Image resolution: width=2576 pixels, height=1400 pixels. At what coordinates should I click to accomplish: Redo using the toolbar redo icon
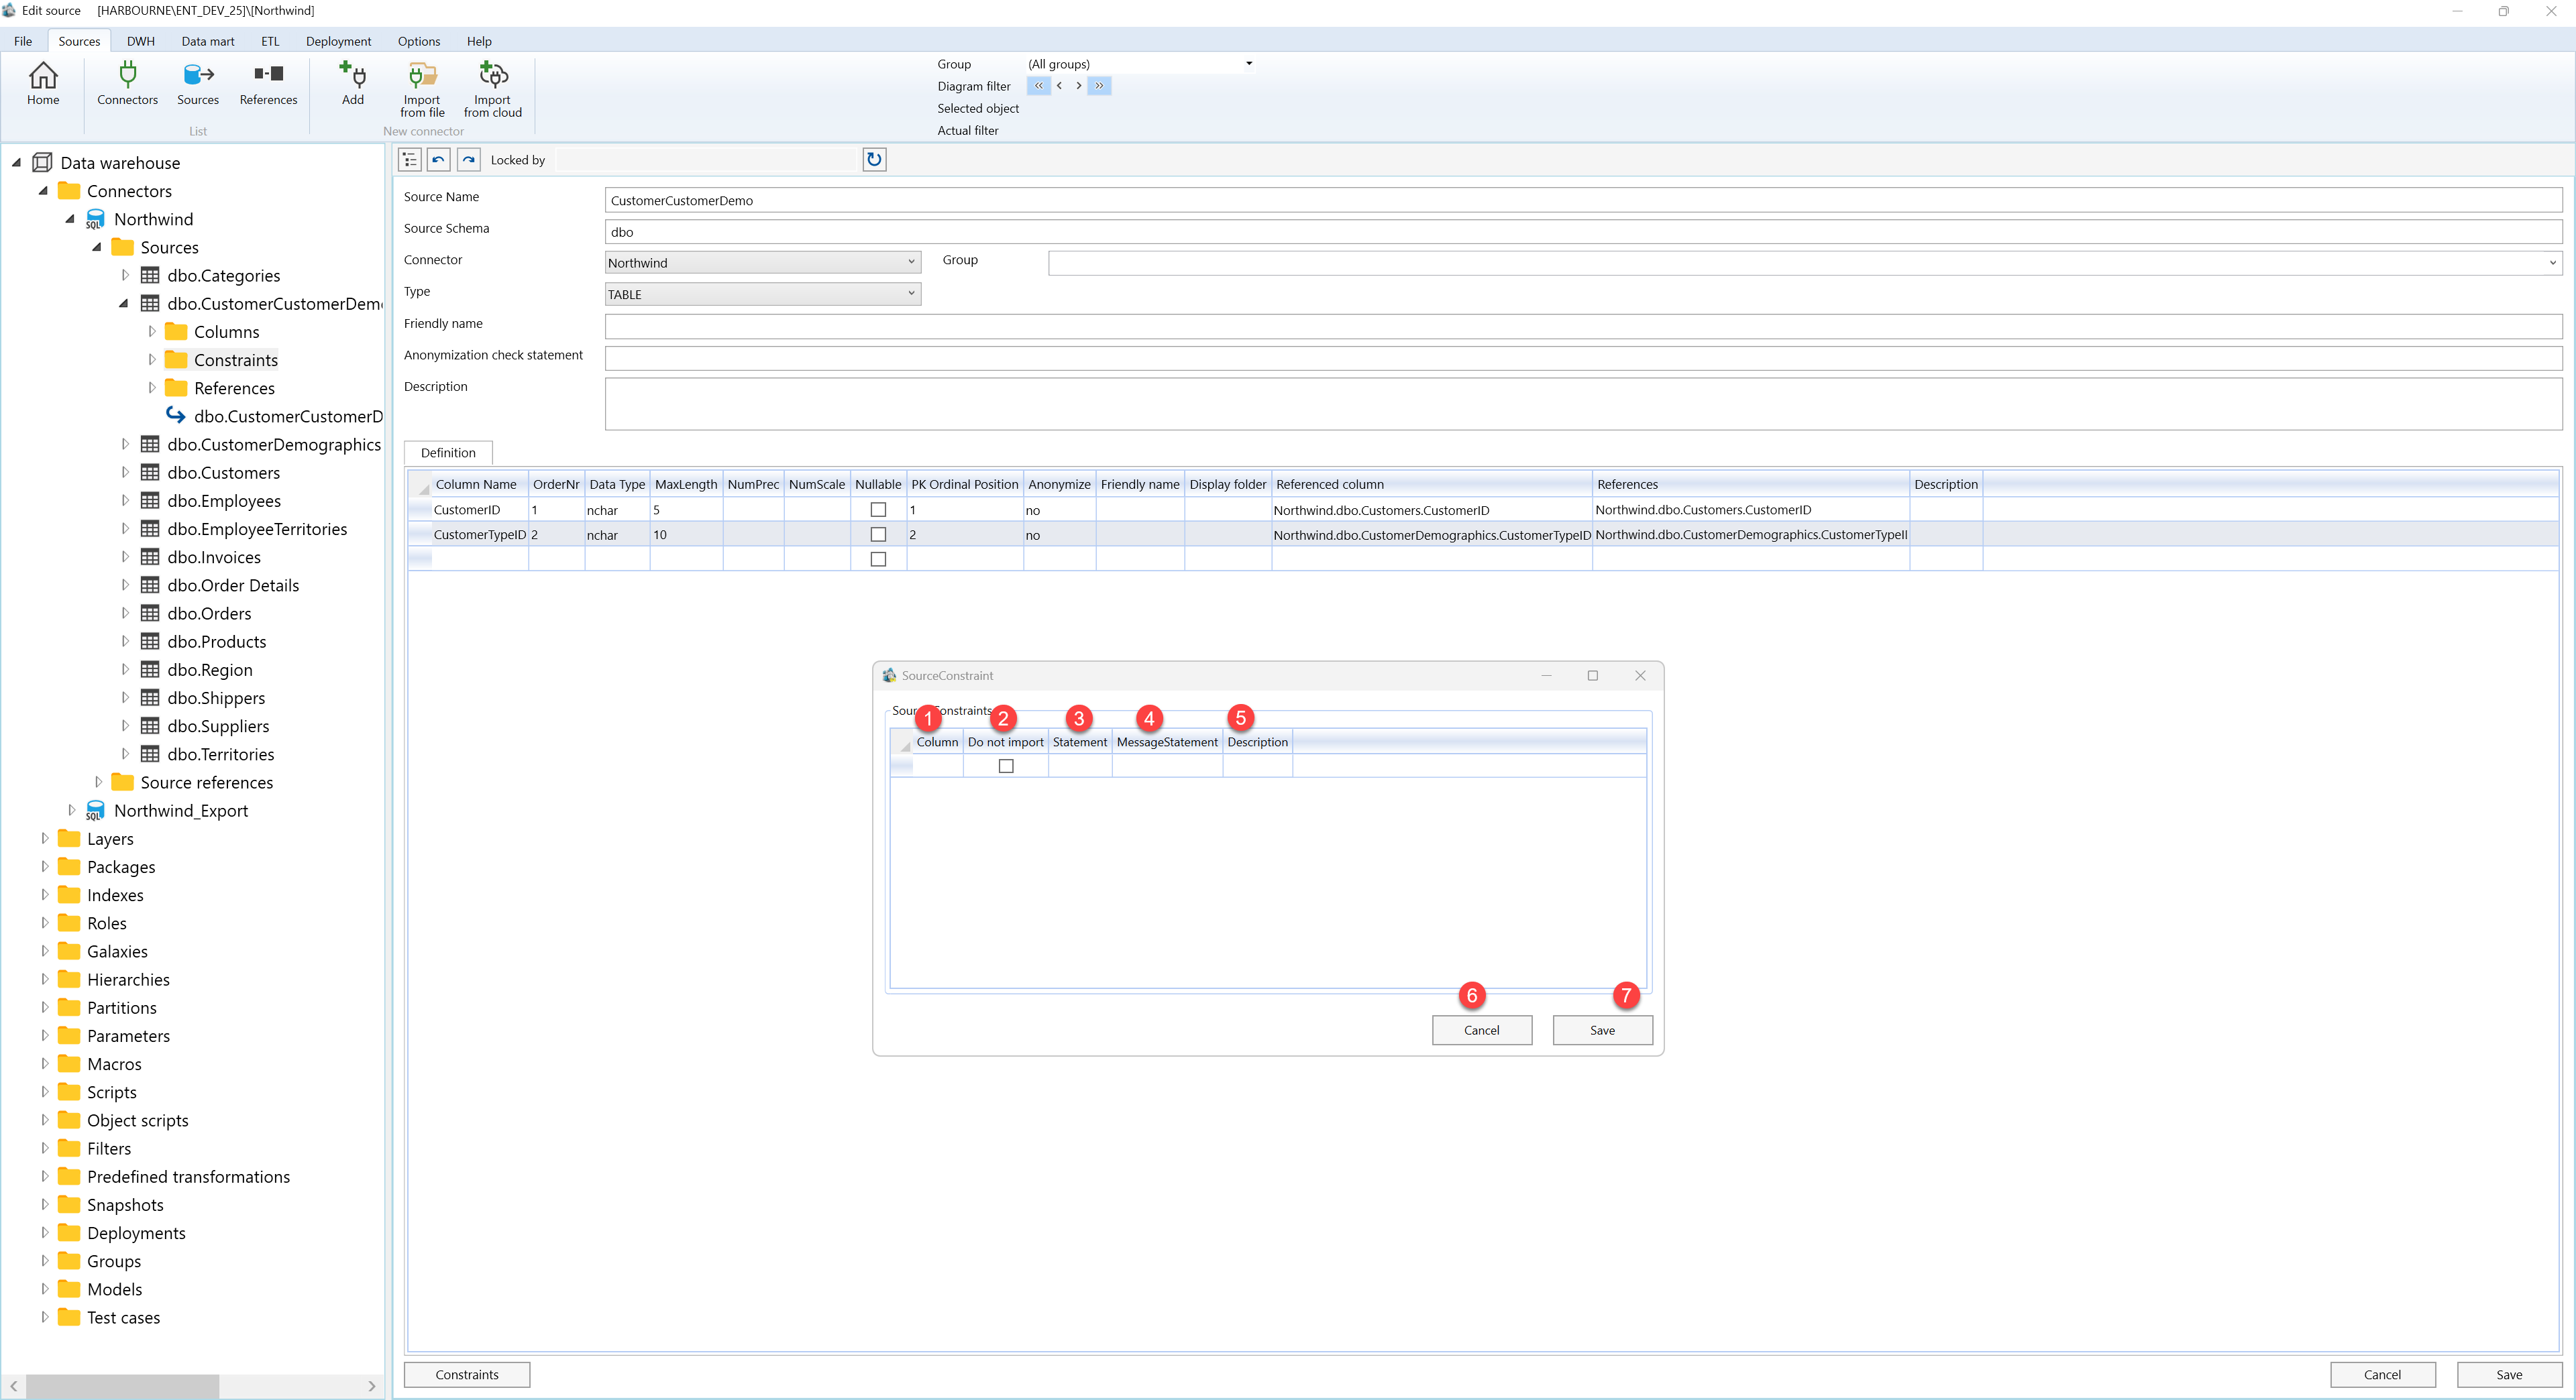point(468,160)
